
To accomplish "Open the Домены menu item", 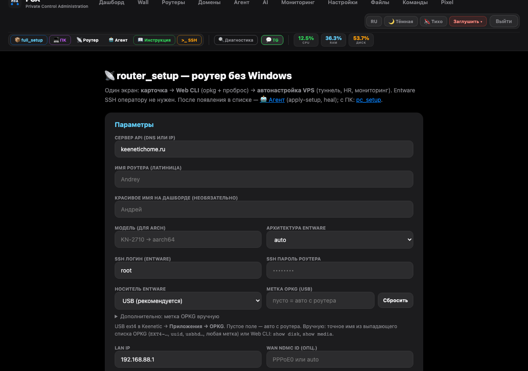I will pyautogui.click(x=209, y=2).
